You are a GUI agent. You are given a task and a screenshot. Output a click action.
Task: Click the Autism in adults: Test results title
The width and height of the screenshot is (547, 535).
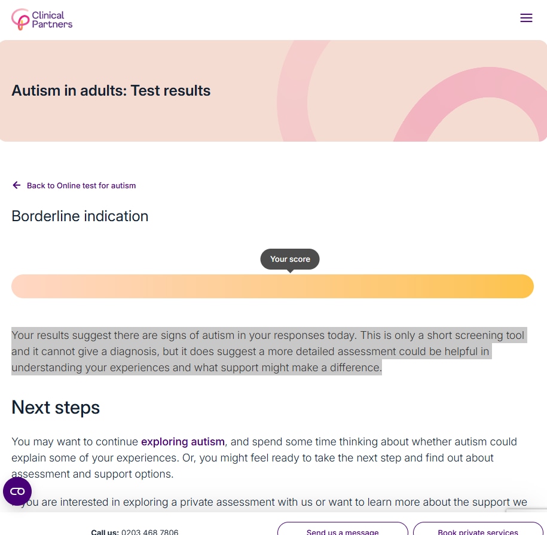111,91
